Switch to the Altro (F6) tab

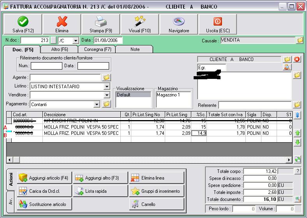(x=60, y=49)
